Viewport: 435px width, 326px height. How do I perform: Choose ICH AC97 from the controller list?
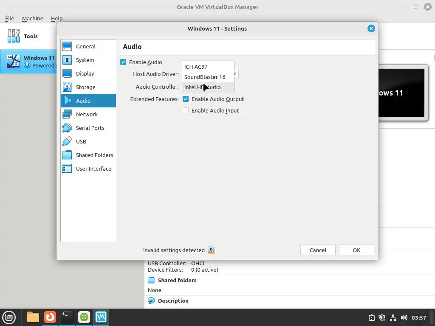pos(207,67)
